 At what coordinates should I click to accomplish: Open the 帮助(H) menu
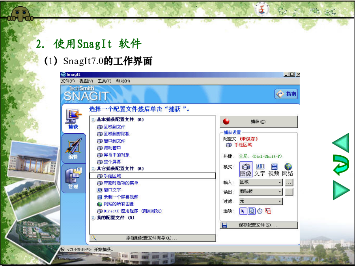[x=123, y=81]
